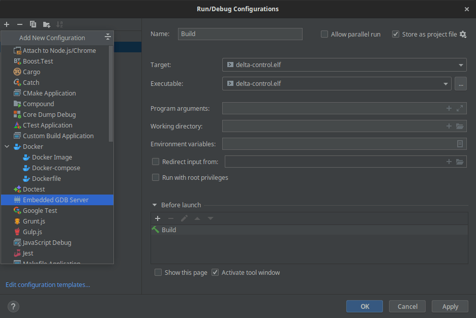Copy the Embedded GDB Server configuration
The height and width of the screenshot is (318, 476).
32,24
